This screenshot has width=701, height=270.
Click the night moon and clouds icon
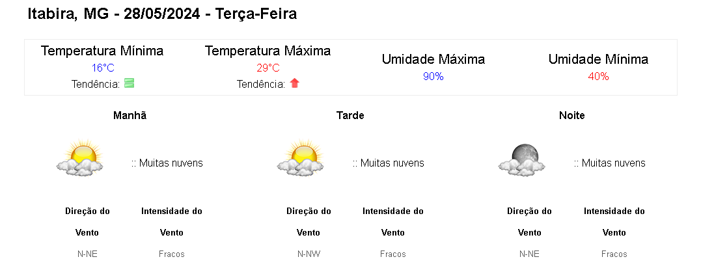coord(522,159)
